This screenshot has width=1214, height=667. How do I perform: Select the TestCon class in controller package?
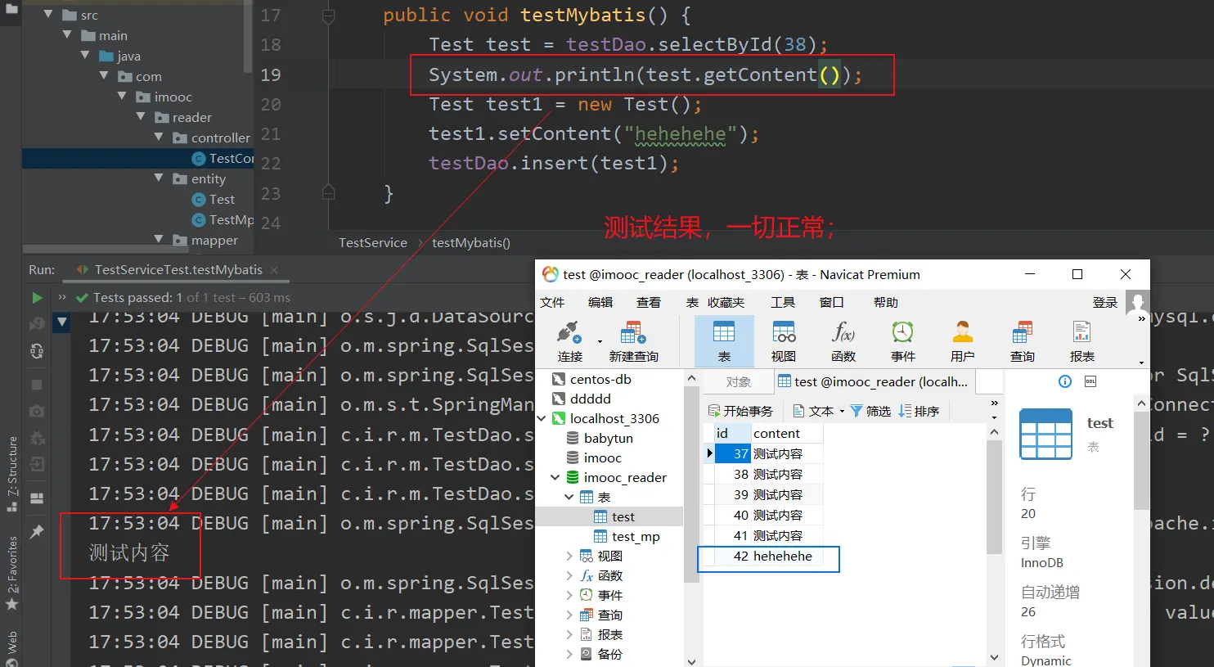pyautogui.click(x=222, y=158)
